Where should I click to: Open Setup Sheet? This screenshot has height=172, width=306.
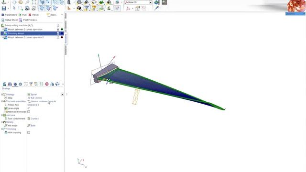coord(10,20)
